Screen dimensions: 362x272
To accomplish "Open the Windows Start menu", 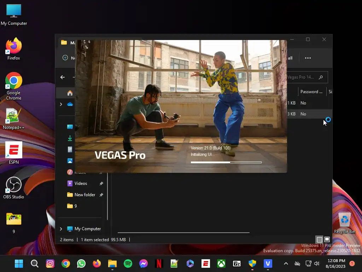I will pyautogui.click(x=19, y=263).
